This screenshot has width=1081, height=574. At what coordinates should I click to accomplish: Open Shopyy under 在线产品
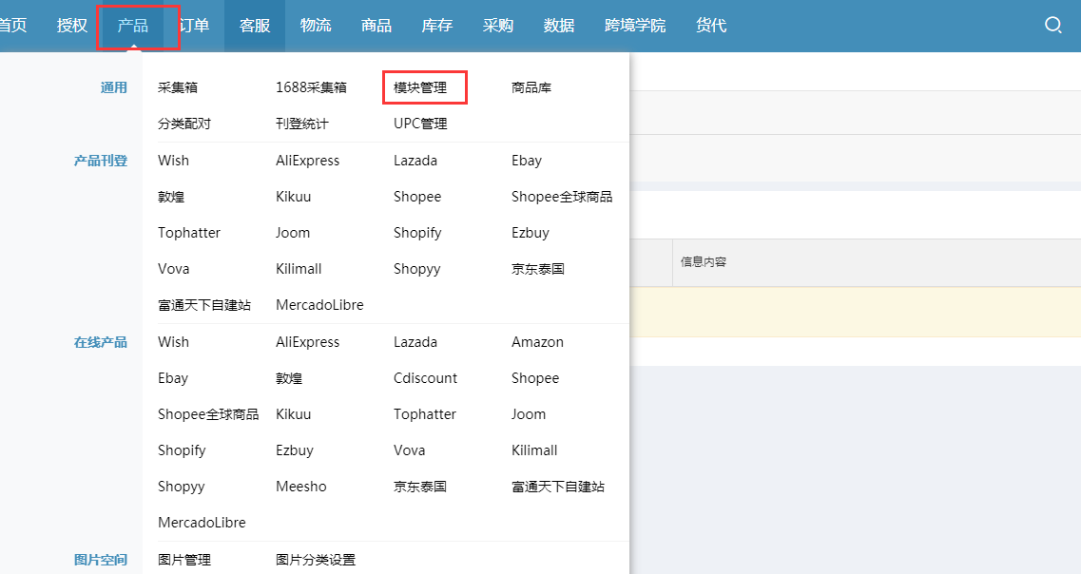coord(181,488)
